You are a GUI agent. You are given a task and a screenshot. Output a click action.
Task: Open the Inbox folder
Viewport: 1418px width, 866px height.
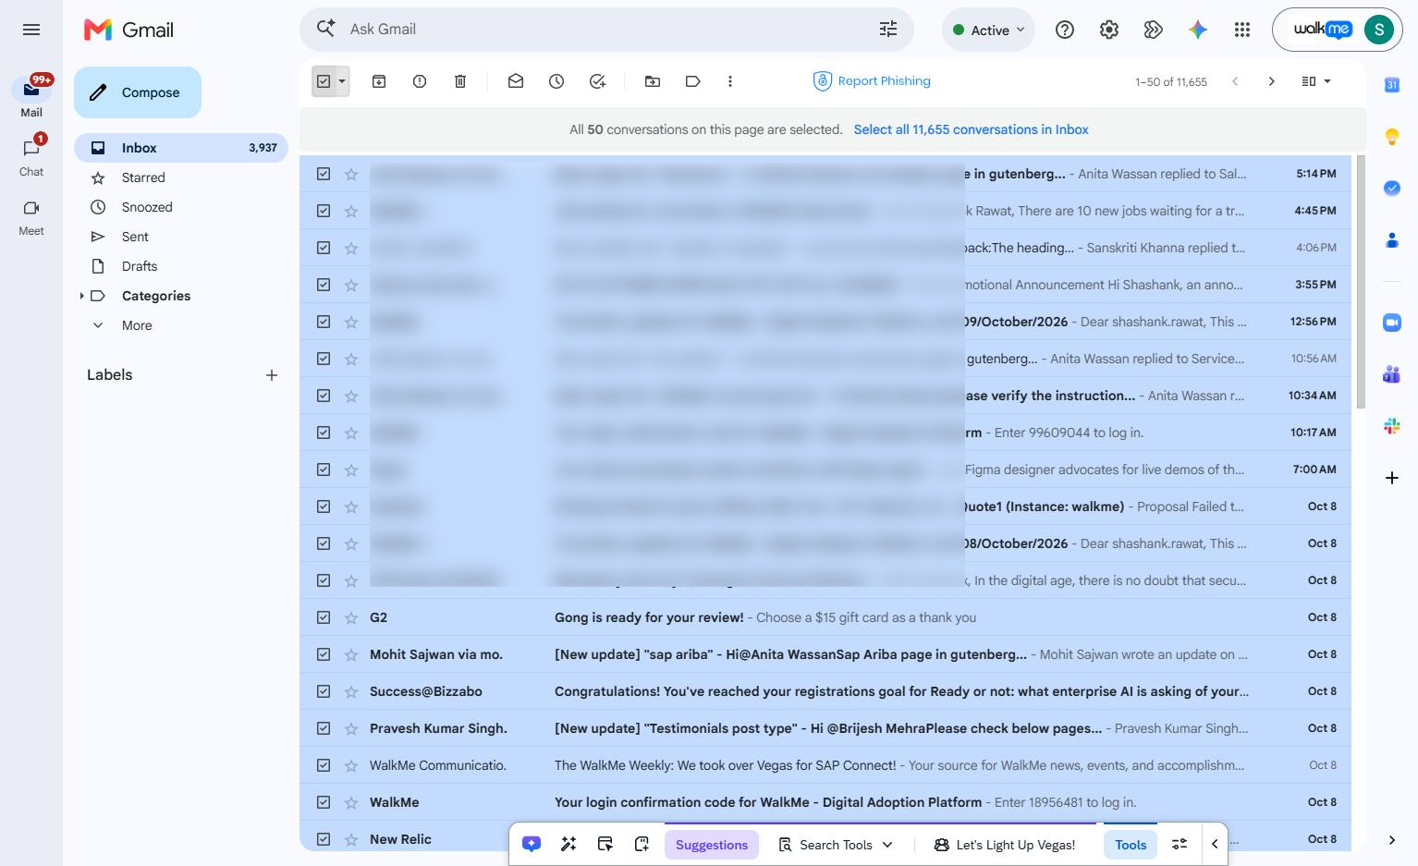(x=181, y=148)
